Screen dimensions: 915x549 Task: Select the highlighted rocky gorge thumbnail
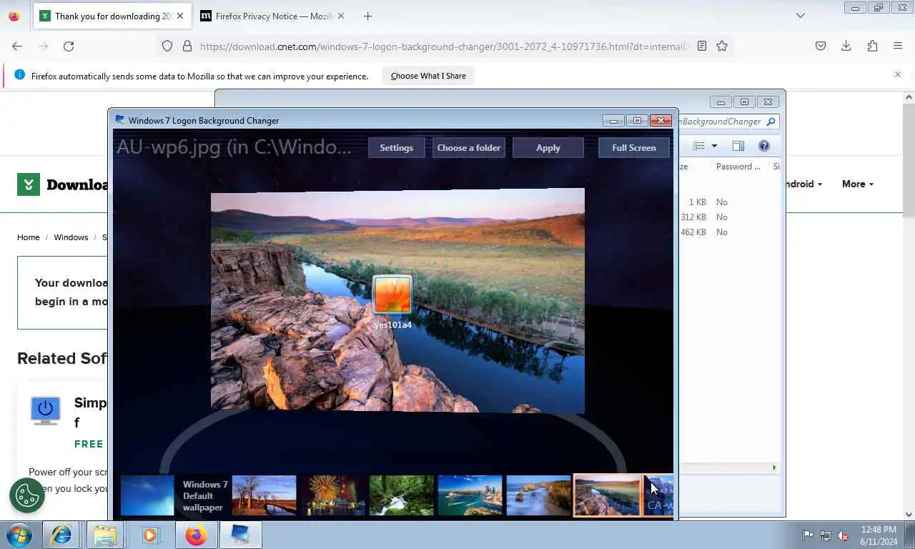coord(607,495)
